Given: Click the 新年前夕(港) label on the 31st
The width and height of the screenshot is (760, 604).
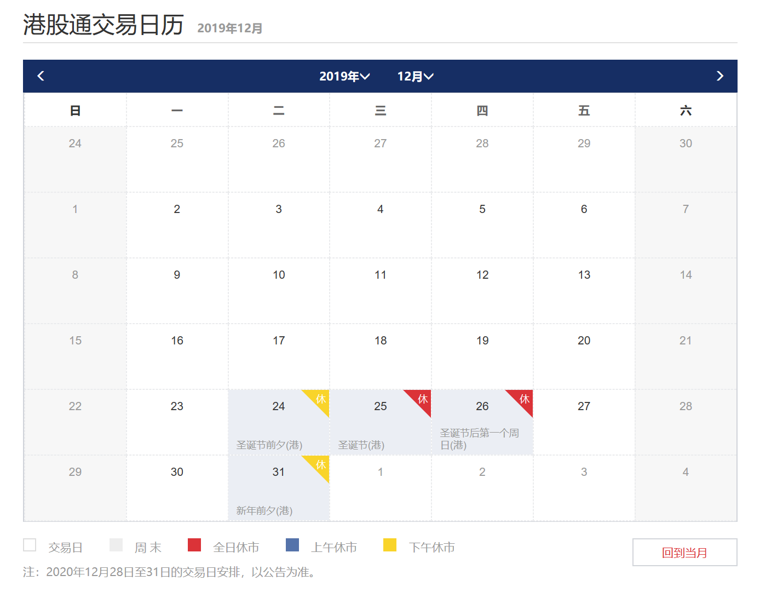Looking at the screenshot, I should point(264,511).
